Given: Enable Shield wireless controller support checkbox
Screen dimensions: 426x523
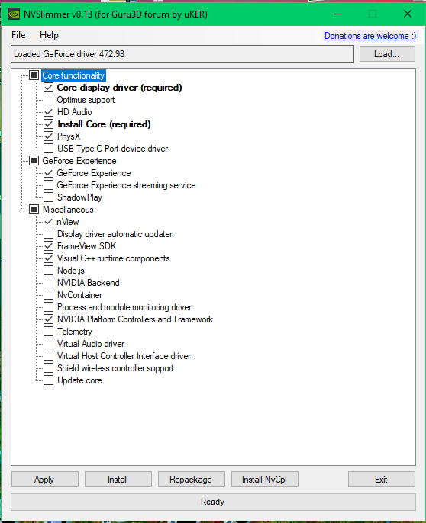Looking at the screenshot, I should coord(48,368).
